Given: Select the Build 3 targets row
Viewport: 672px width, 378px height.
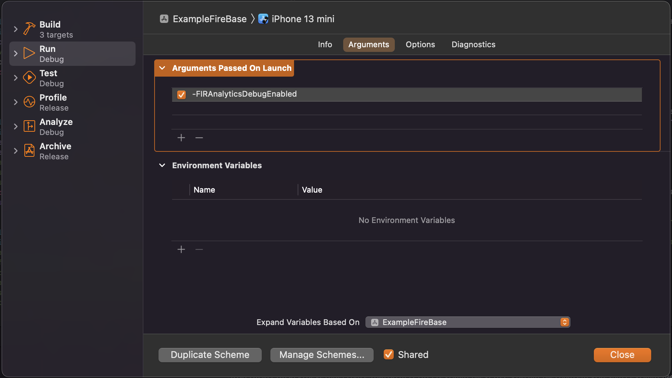Looking at the screenshot, I should [72, 29].
